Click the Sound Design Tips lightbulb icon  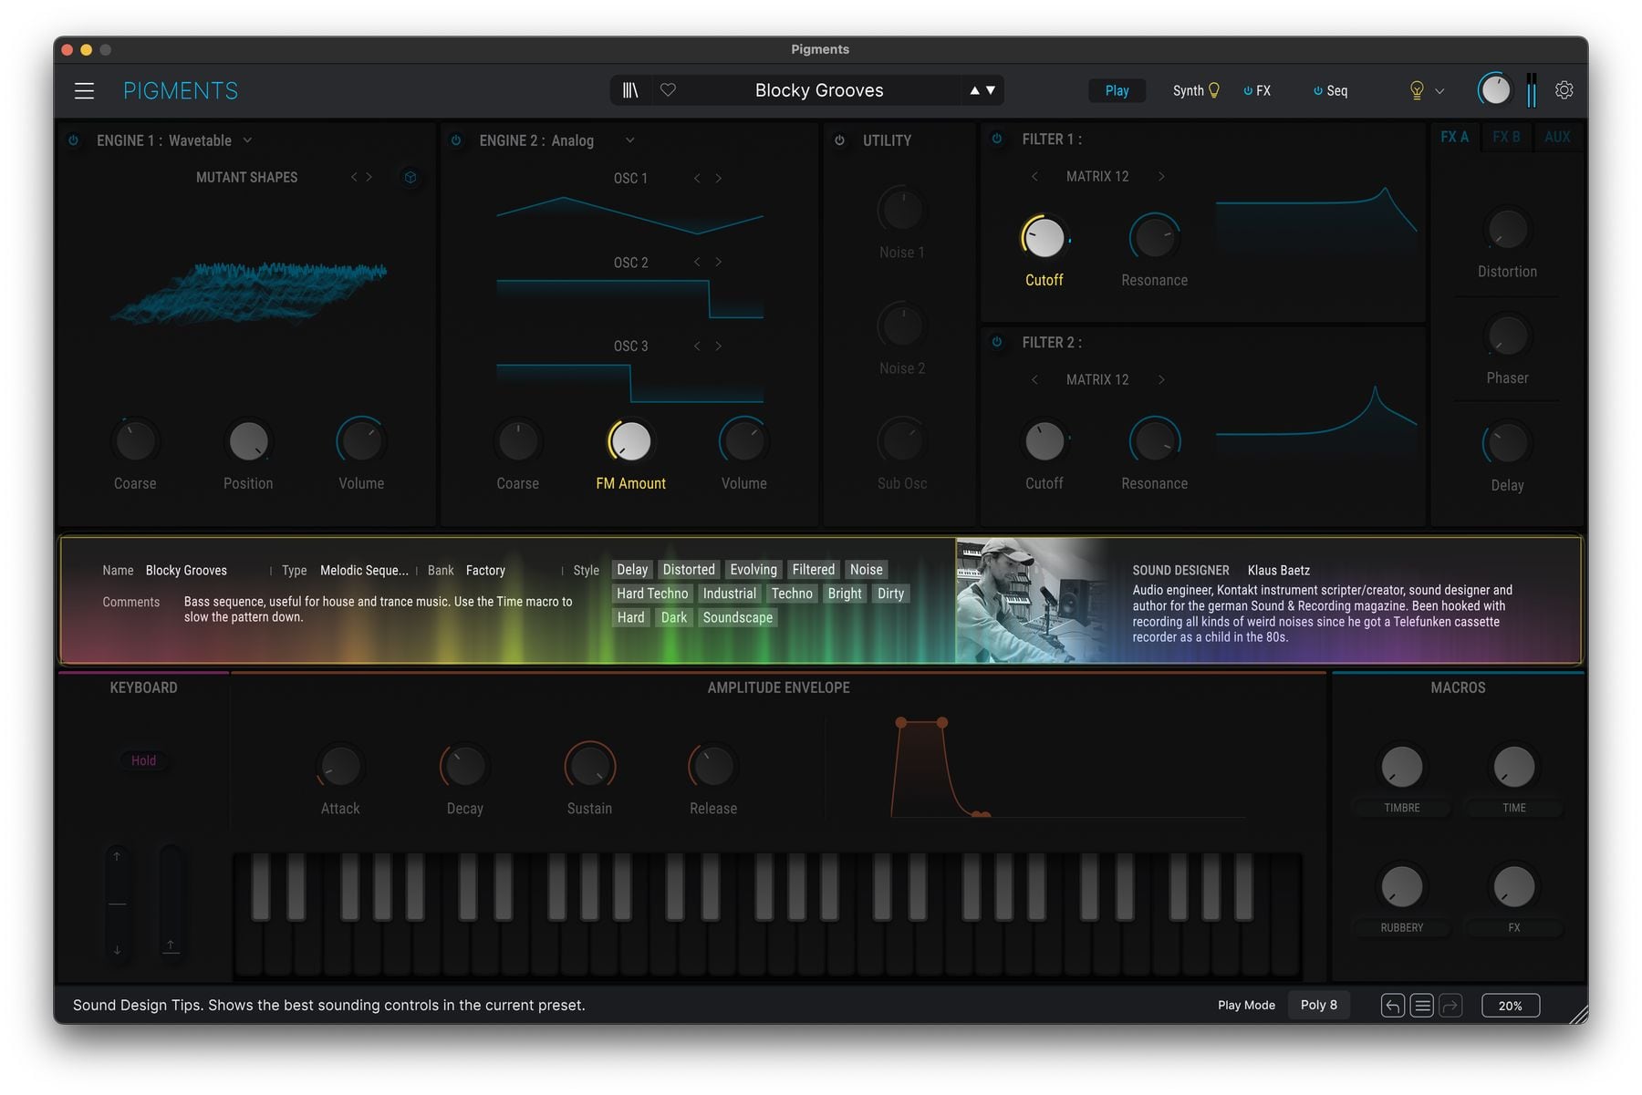pyautogui.click(x=1417, y=90)
